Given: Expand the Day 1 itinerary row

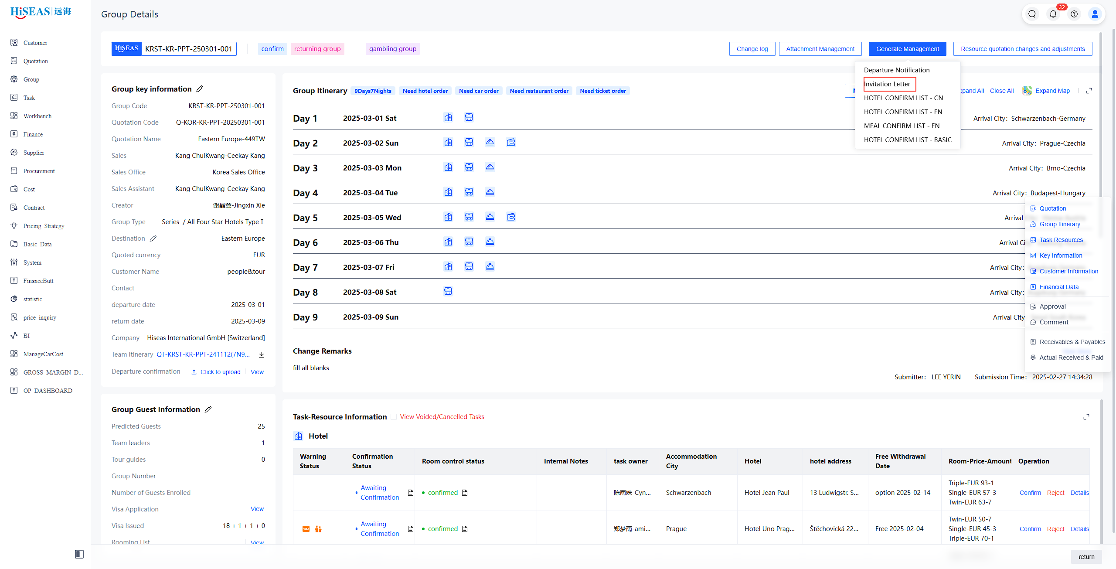Looking at the screenshot, I should [x=692, y=118].
